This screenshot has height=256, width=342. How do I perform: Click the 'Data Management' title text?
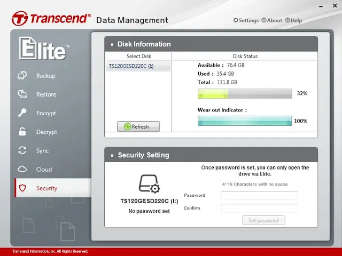click(x=132, y=20)
